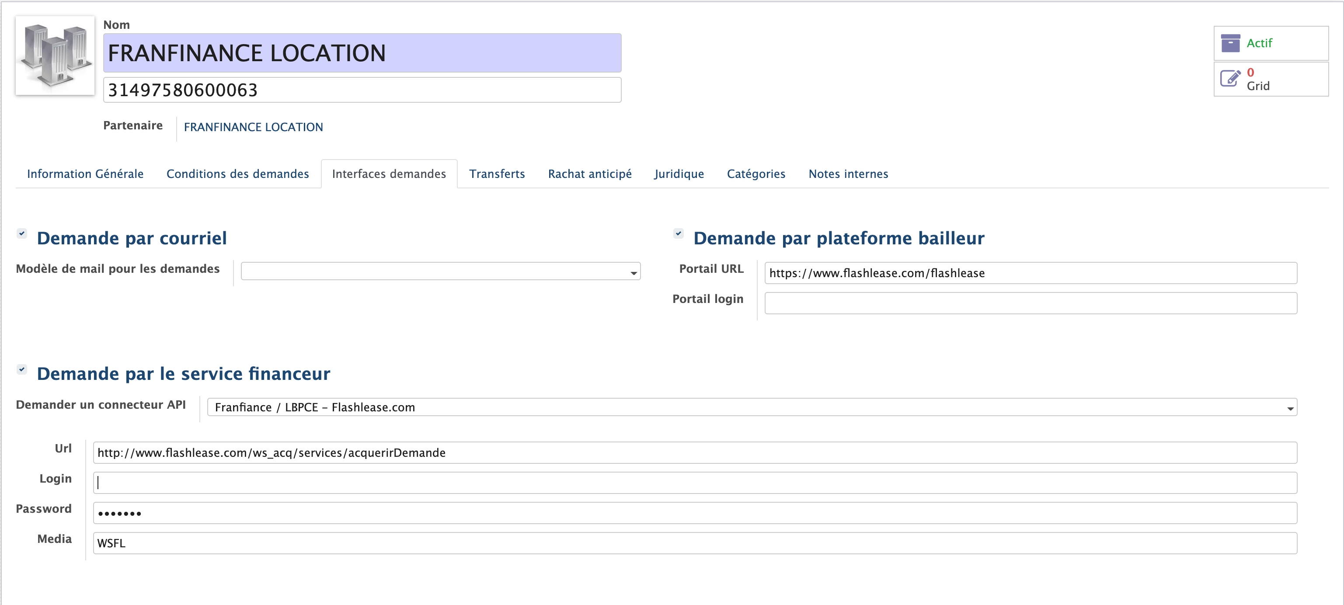Expand the Demander un connecteur API dropdown
Viewport: 1344px width, 605px height.
752,407
